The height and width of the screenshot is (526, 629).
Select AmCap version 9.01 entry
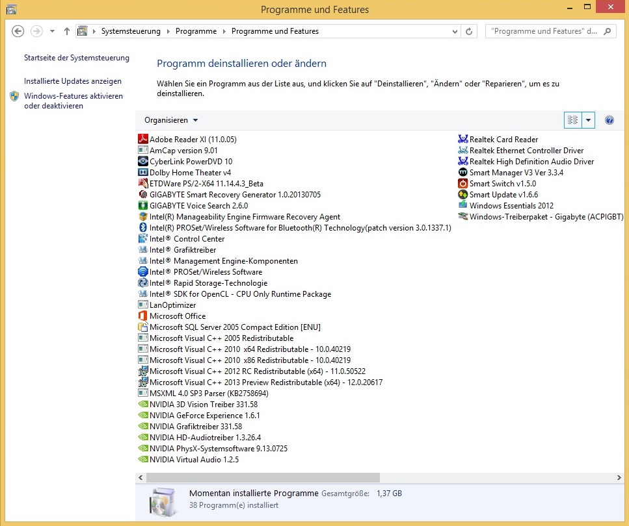click(x=178, y=150)
